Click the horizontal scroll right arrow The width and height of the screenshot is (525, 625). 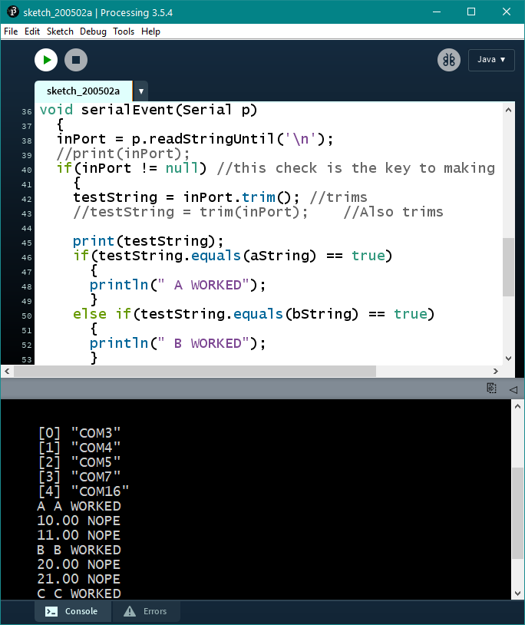(496, 372)
